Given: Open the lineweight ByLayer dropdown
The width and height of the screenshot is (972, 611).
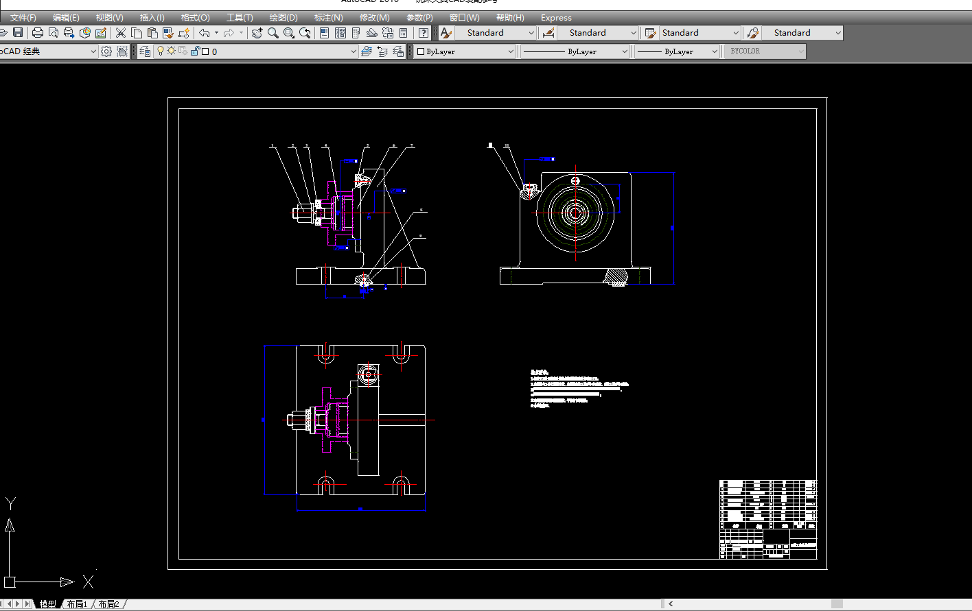Looking at the screenshot, I should click(x=677, y=51).
